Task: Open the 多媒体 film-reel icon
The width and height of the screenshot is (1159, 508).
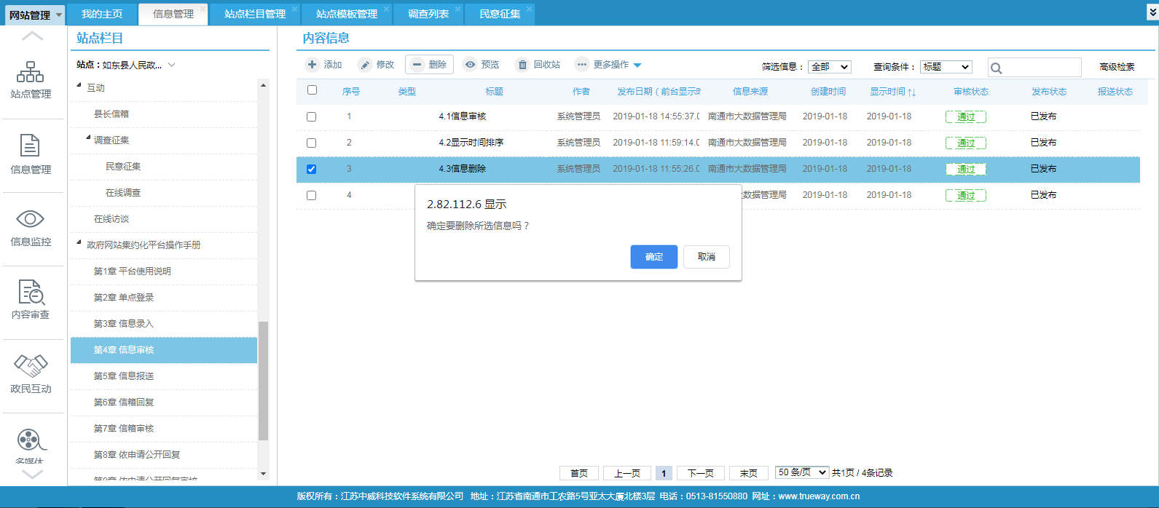Action: (x=31, y=440)
